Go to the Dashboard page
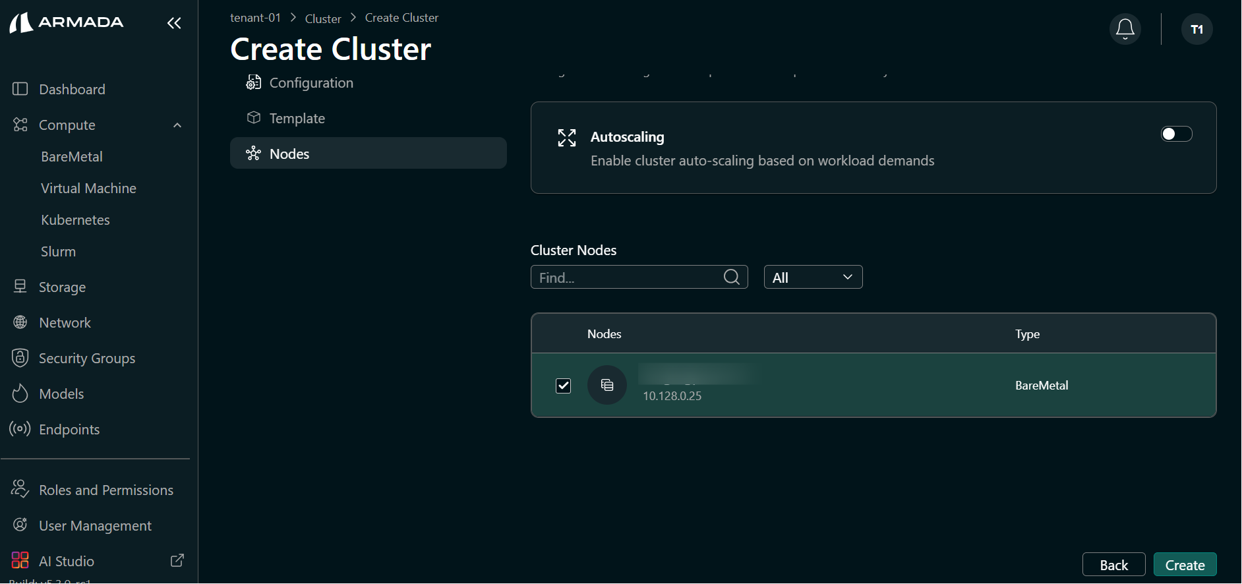1242x584 pixels. point(72,89)
